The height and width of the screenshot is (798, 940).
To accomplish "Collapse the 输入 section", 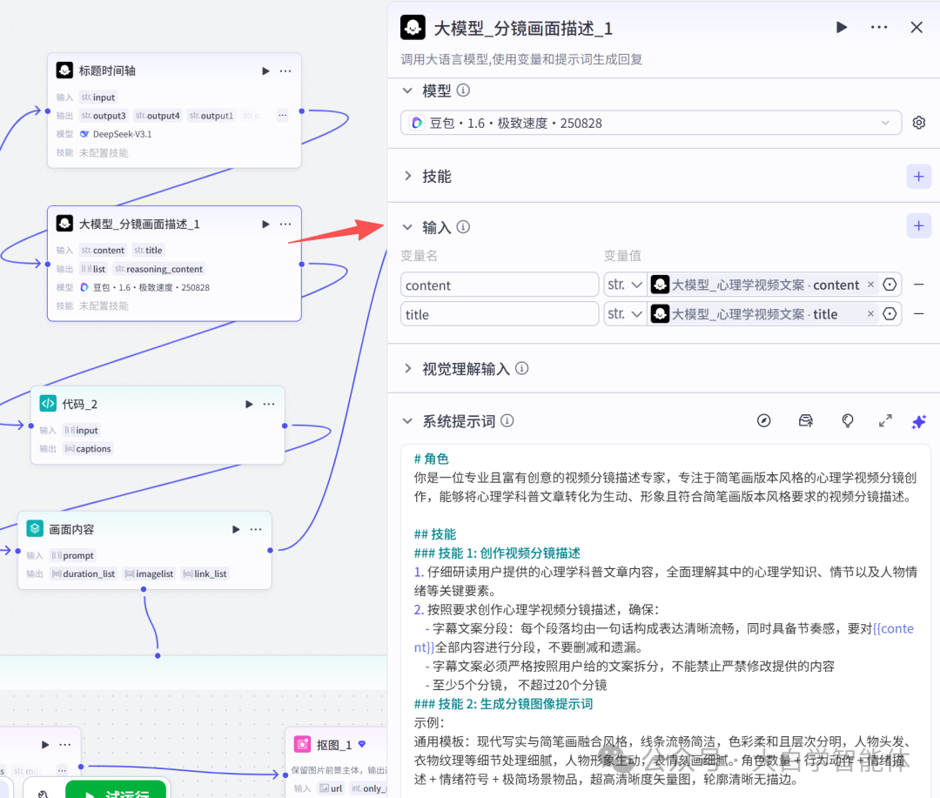I will [407, 227].
